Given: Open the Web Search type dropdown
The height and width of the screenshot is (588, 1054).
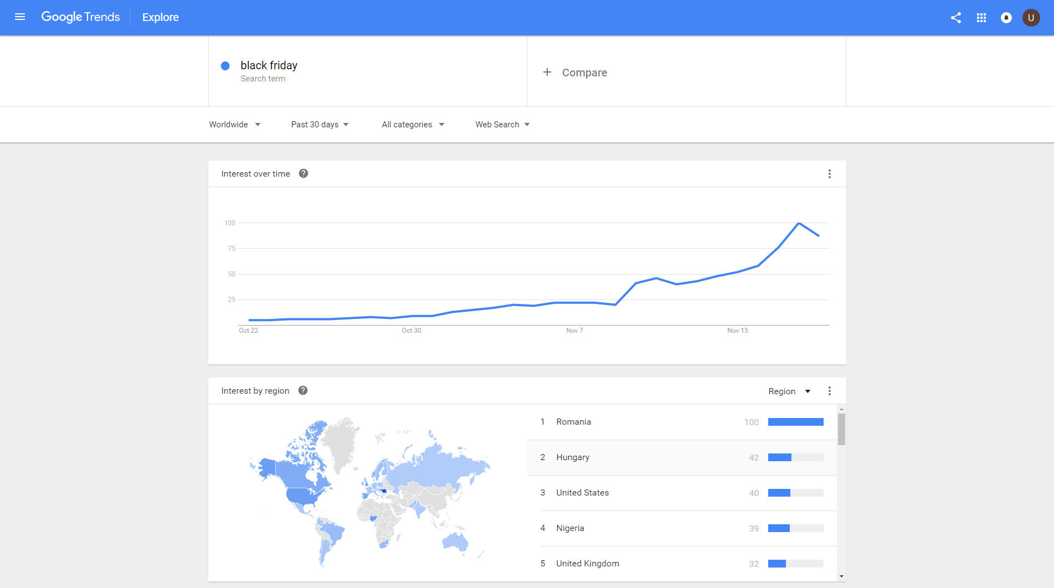Looking at the screenshot, I should point(503,125).
